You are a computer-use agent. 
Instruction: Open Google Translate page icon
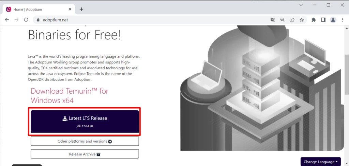pyautogui.click(x=273, y=20)
